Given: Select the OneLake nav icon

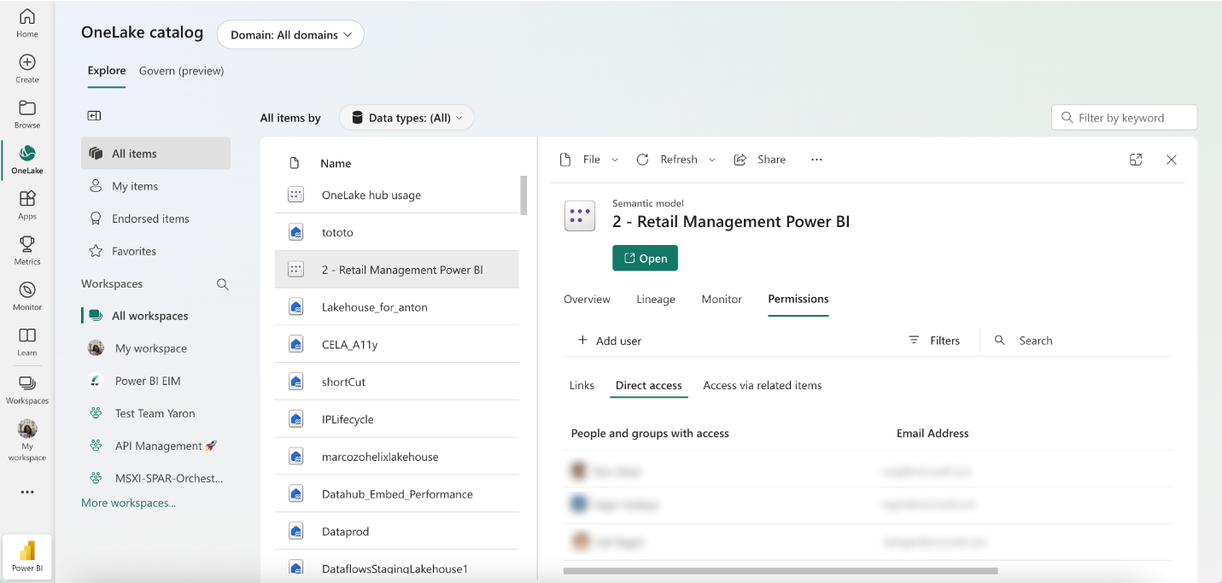Looking at the screenshot, I should (x=27, y=160).
